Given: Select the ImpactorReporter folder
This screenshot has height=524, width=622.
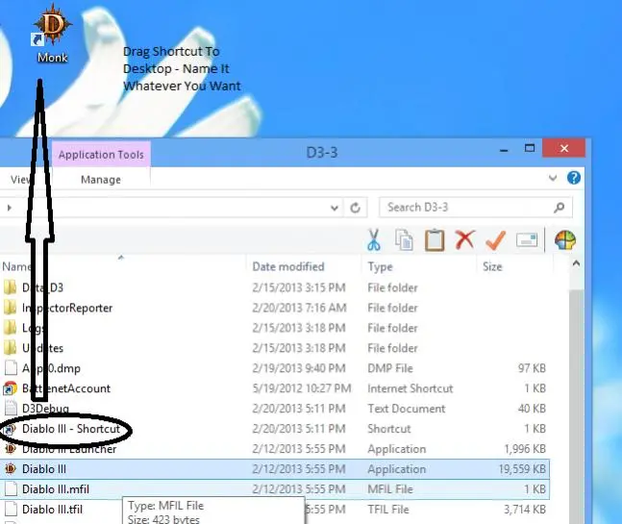Looking at the screenshot, I should [x=67, y=308].
